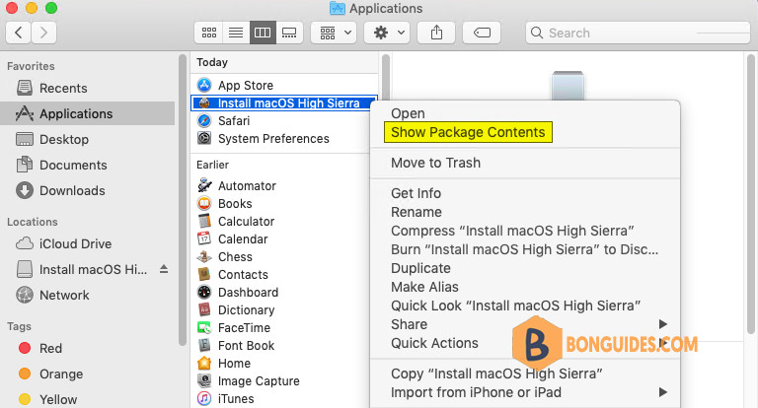The image size is (758, 408).
Task: Click the System Preferences gear icon
Action: [x=204, y=139]
